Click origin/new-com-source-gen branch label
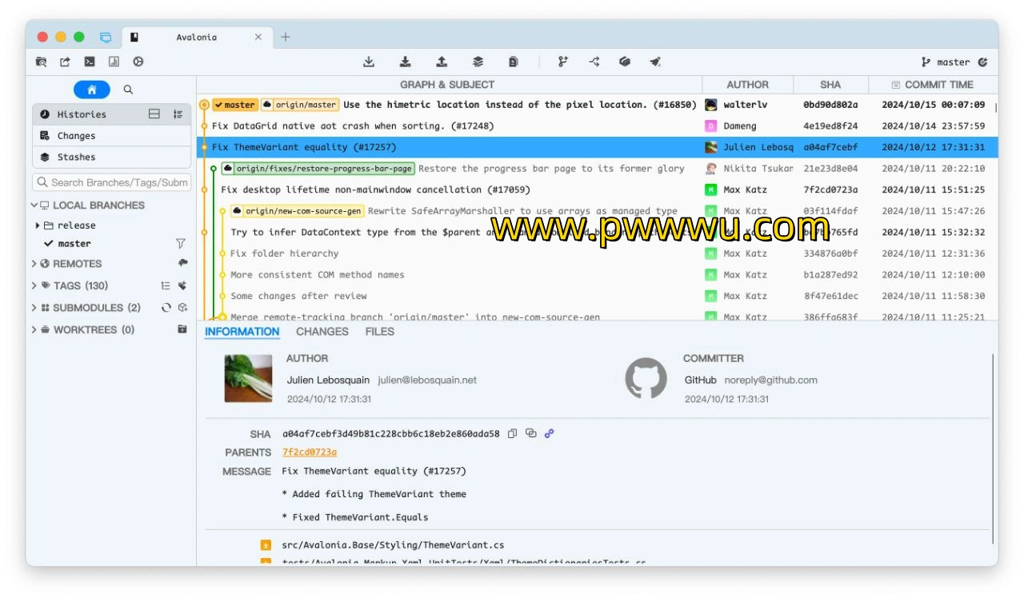1024x598 pixels. (298, 211)
